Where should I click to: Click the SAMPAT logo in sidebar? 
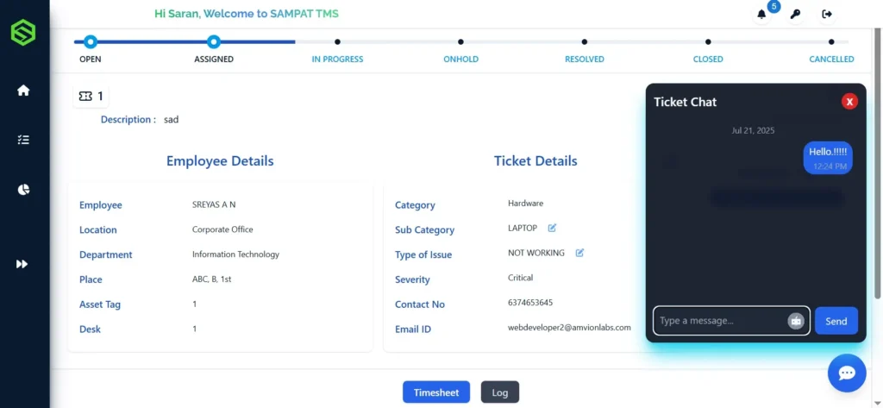coord(23,33)
